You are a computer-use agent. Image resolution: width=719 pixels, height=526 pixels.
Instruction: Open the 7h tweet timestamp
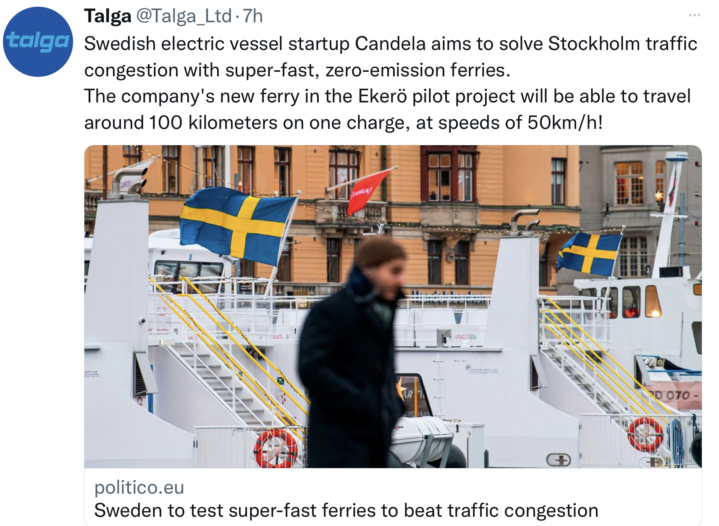pyautogui.click(x=253, y=16)
